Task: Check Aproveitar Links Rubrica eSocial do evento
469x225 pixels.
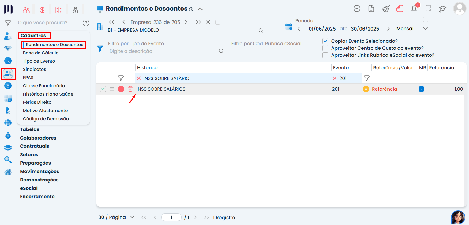Action: [x=325, y=55]
